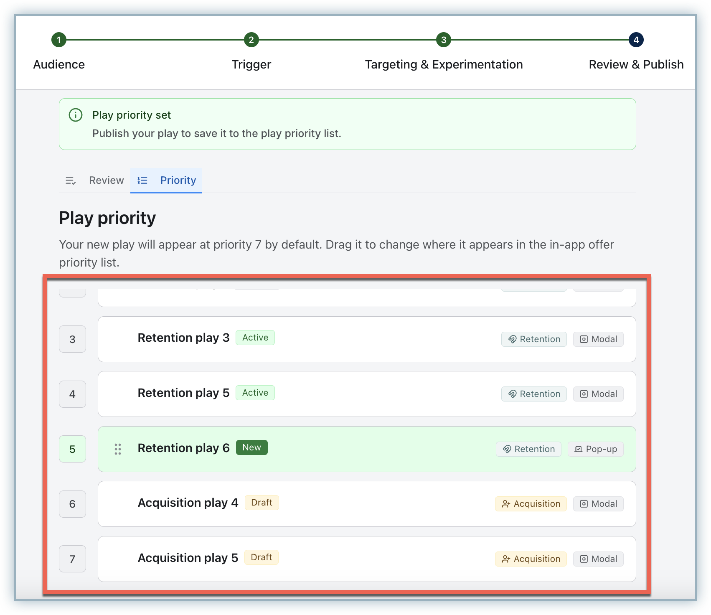Click step 4 Review & Publish circle

pos(636,40)
